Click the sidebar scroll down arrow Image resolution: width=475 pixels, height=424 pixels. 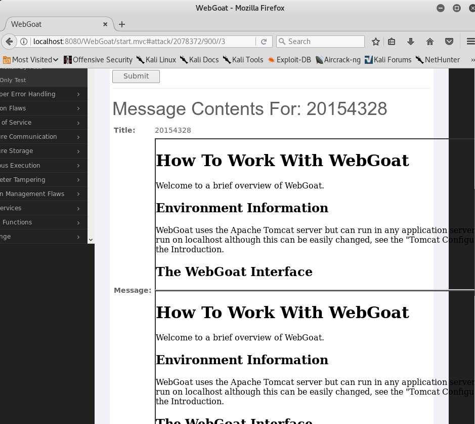pyautogui.click(x=91, y=240)
